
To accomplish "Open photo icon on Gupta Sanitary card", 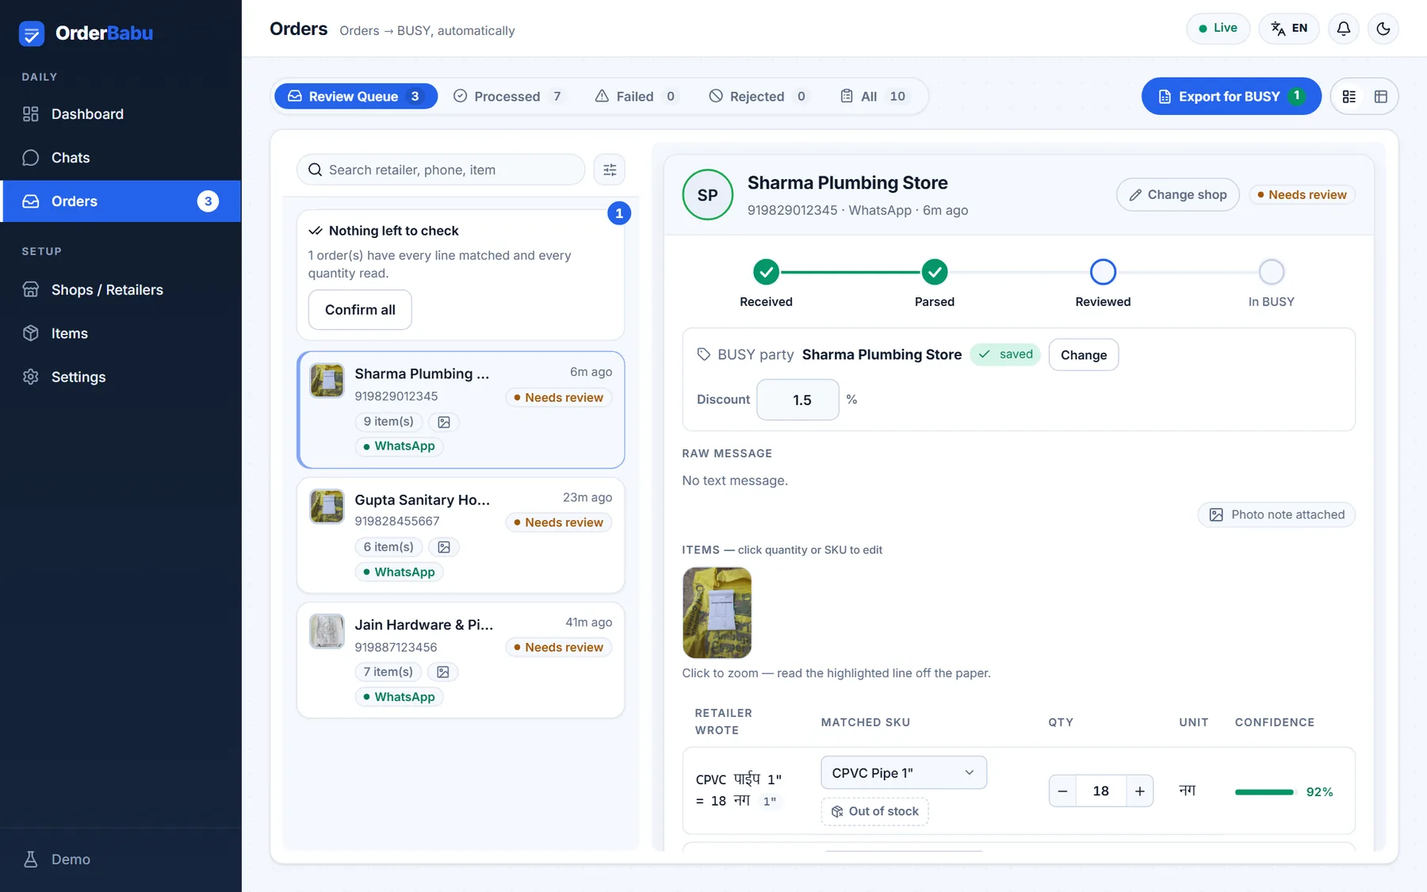I will click(x=444, y=547).
